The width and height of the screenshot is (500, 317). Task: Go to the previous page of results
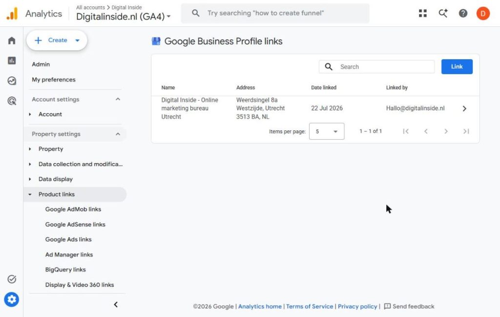[426, 131]
